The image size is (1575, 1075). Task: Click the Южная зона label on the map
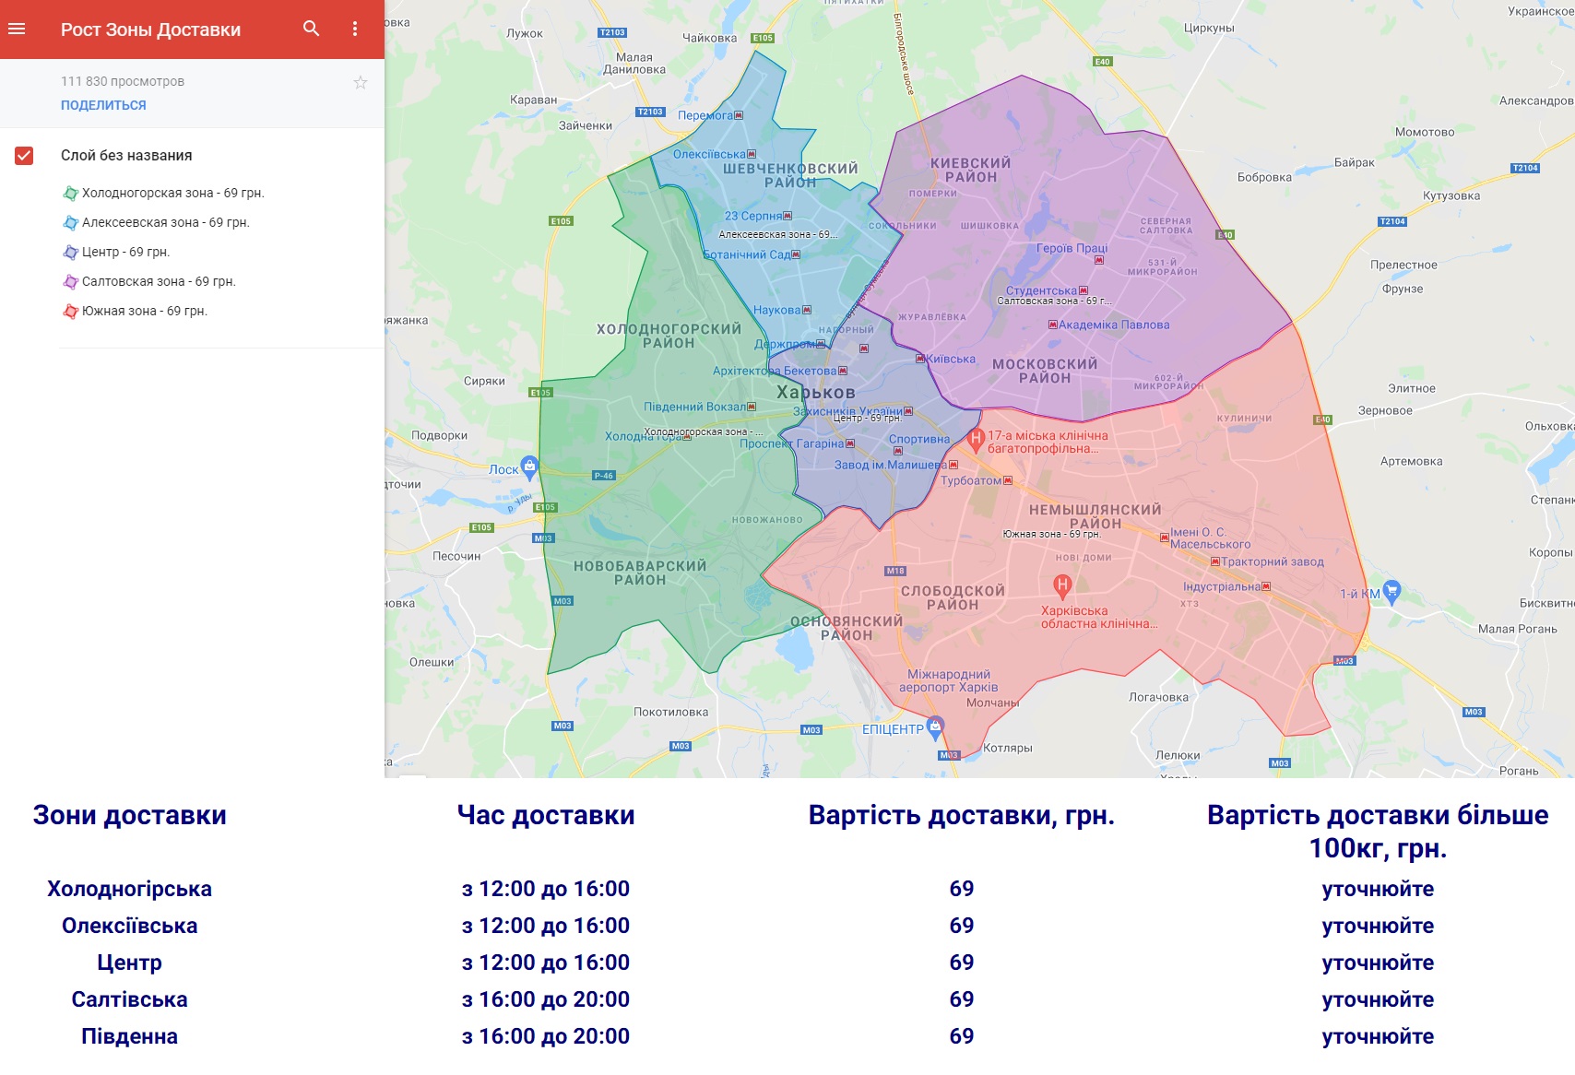[1051, 534]
